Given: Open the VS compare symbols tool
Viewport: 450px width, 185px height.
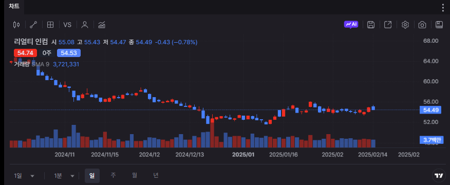Looking at the screenshot, I should tap(67, 25).
